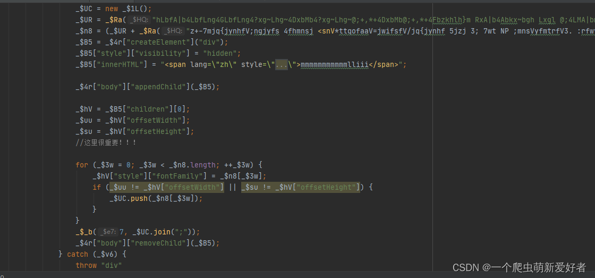Click the "div" string after throw
Screen dimensions: 595x278
tap(111, 265)
